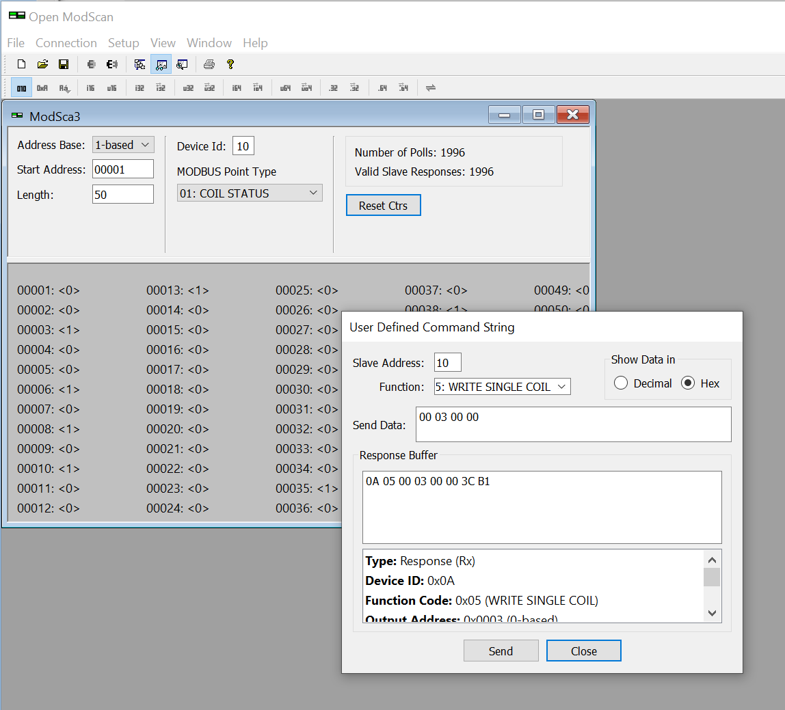Viewport: 785px width, 710px height.
Task: Save using the floppy disk icon
Action: click(x=64, y=64)
